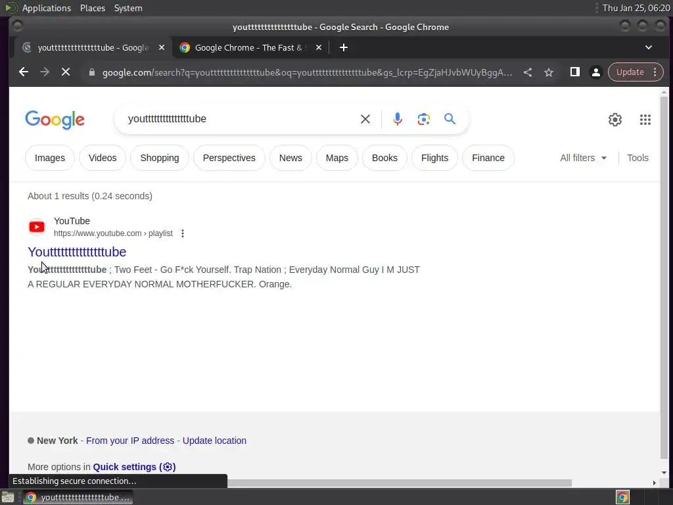
Task: Click show desktop icon in bottom panel
Action: coord(8,497)
